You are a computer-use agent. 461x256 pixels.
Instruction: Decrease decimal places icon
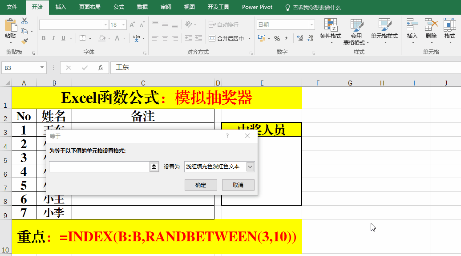pos(310,38)
